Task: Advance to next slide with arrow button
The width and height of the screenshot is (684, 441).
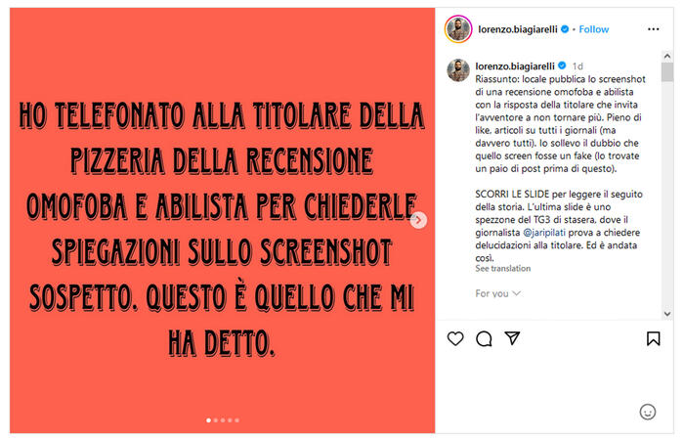Action: click(418, 220)
